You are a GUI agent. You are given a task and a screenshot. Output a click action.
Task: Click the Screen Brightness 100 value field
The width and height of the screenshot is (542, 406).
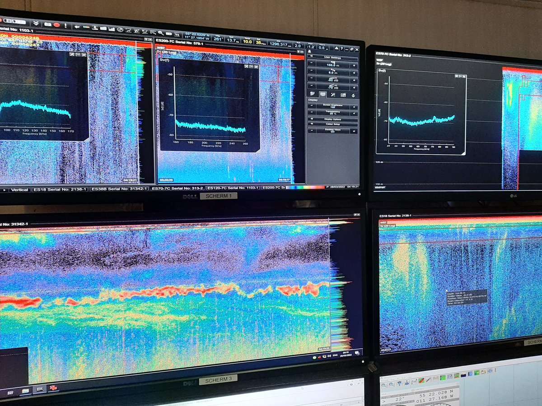pyautogui.click(x=333, y=106)
